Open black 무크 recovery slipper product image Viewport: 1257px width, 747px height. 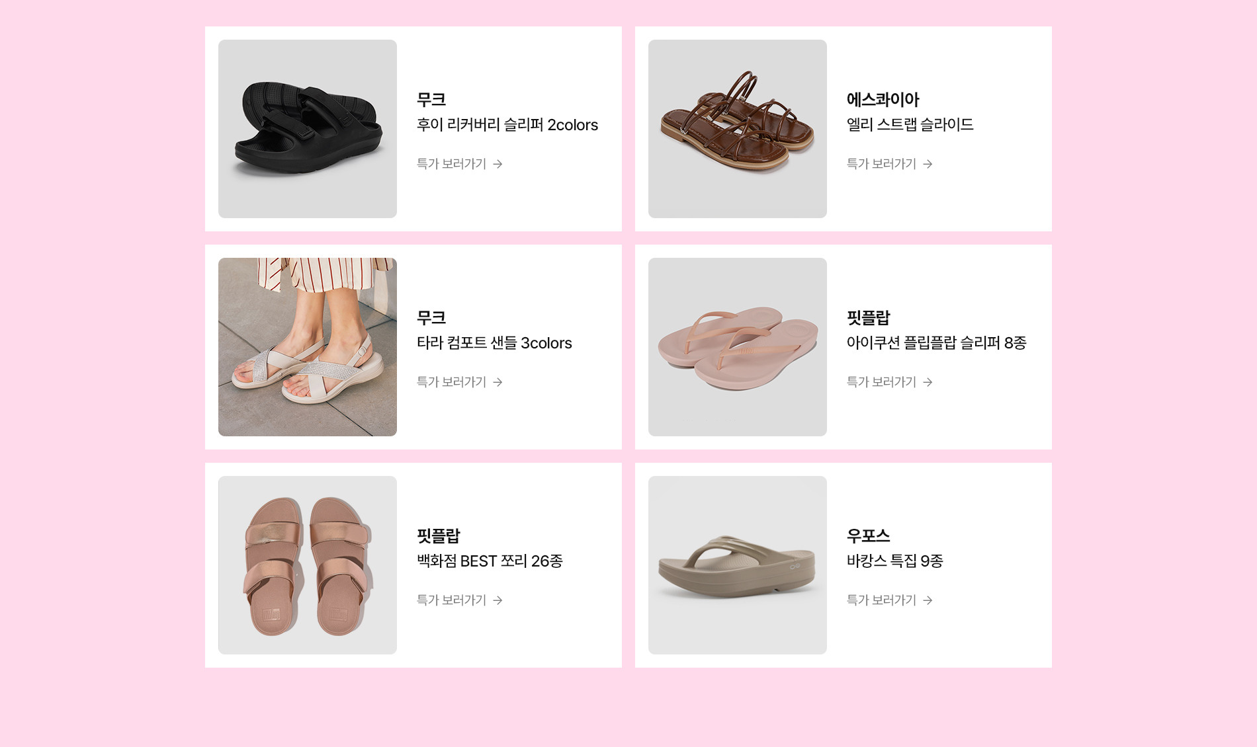308,129
